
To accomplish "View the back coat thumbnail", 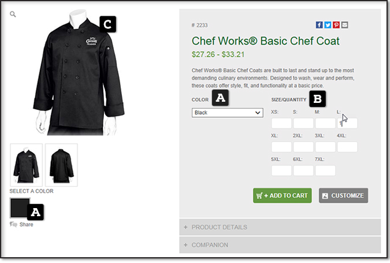I will coord(61,165).
